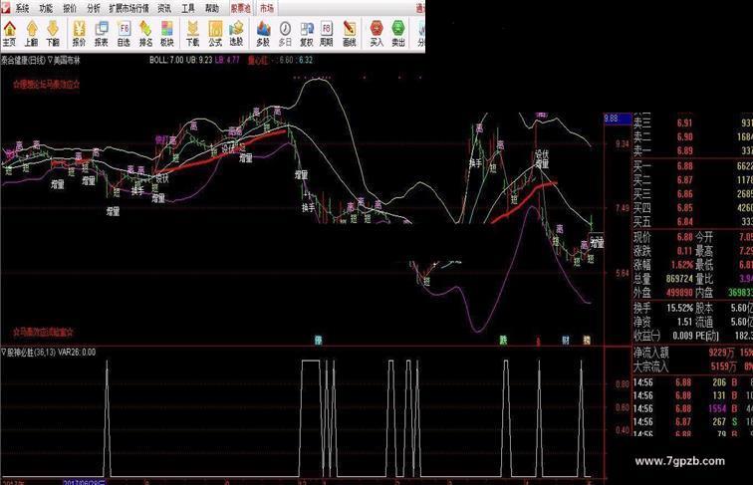The width and height of the screenshot is (753, 485).
Task: Open the 多股 multi-stock view icon
Action: [263, 33]
